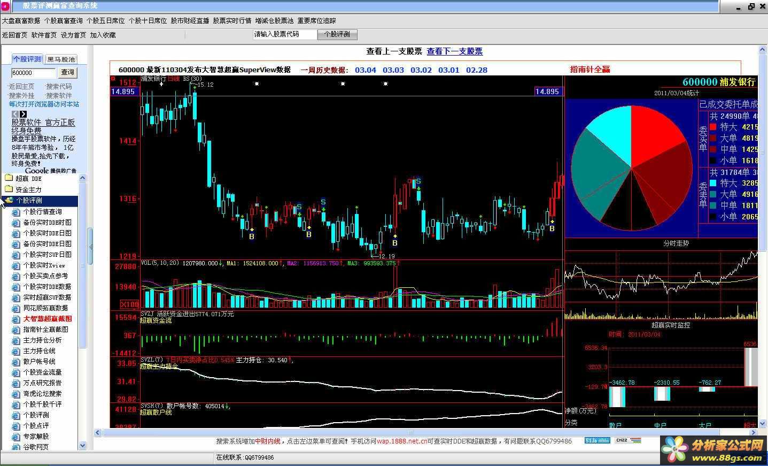Open the 股票实时行情 menu
768x466 pixels.
click(232, 21)
